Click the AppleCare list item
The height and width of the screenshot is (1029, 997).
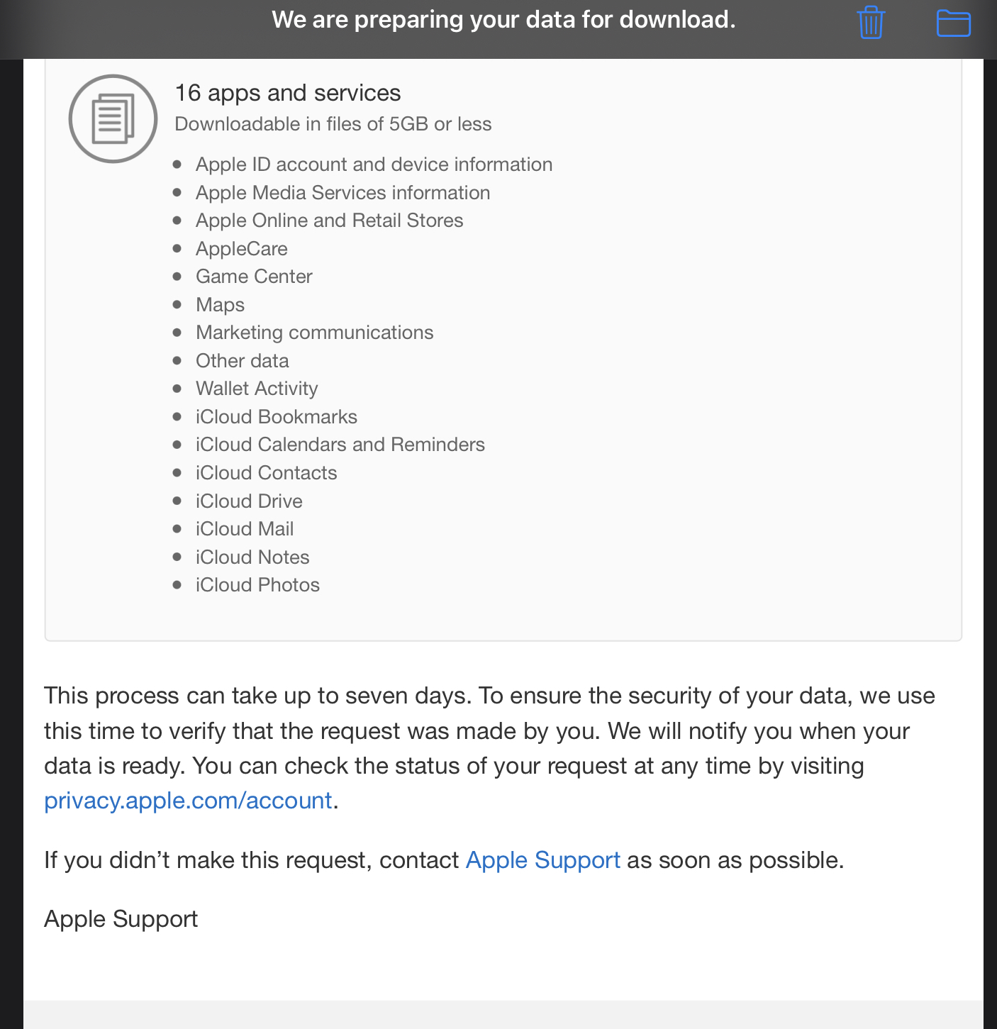(241, 249)
